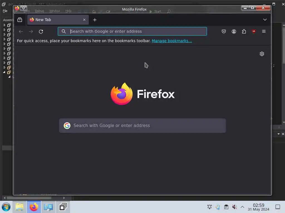Viewport: 285px width, 213px height.
Task: Expand the second assembly tree node
Action: pyautogui.click(x=4, y=30)
